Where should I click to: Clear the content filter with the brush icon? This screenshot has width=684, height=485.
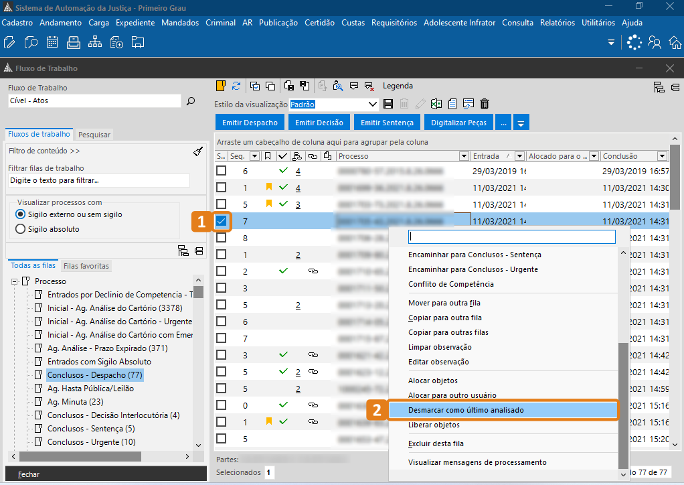198,151
